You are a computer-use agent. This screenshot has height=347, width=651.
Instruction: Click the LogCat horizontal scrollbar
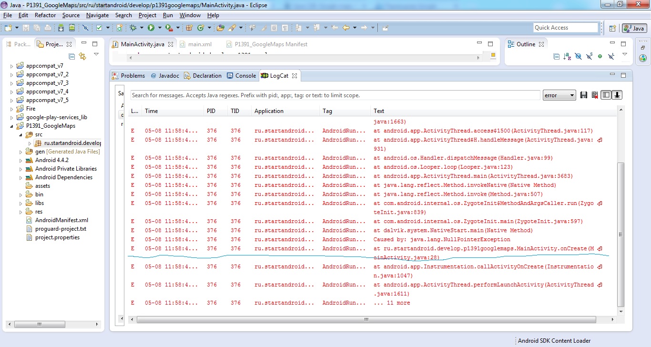click(366, 319)
